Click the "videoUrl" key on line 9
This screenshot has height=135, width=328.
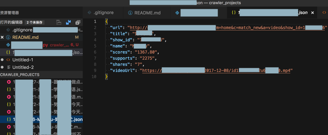(x=123, y=71)
